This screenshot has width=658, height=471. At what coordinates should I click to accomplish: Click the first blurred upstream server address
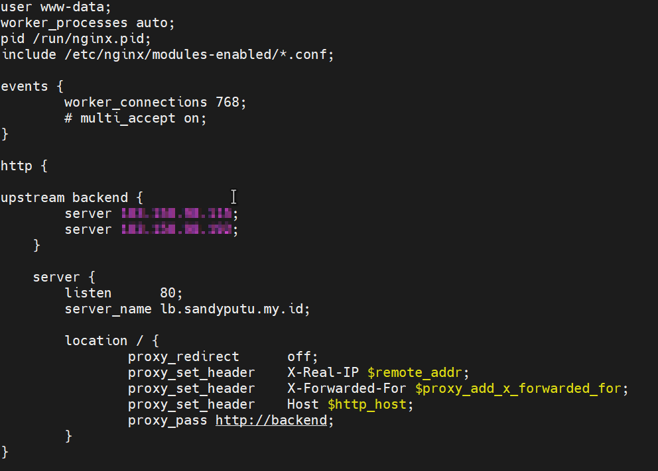pyautogui.click(x=176, y=213)
